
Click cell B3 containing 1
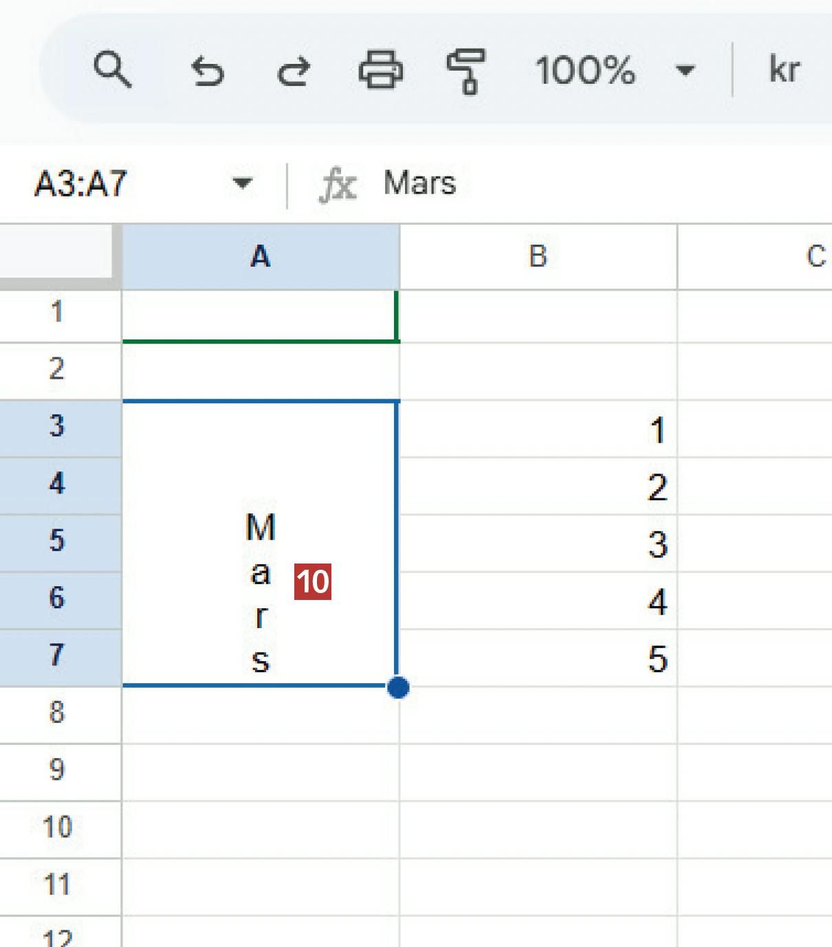pyautogui.click(x=538, y=430)
